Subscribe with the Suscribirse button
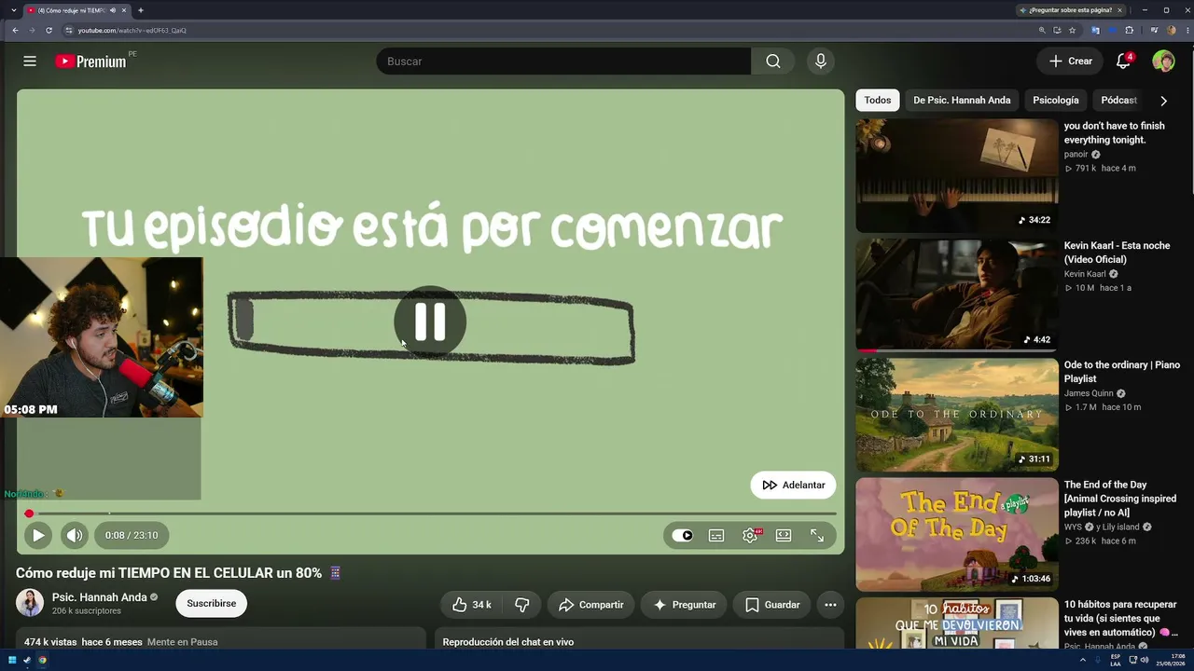This screenshot has width=1194, height=671. coord(211,603)
